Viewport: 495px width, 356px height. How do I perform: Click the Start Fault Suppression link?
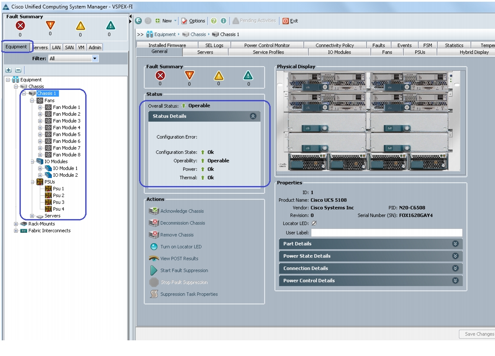click(x=184, y=270)
